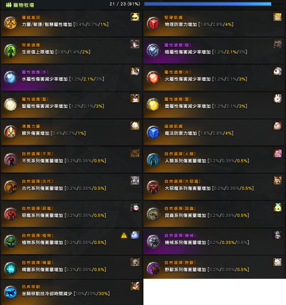
Task: Select the red shield 堅硬肌膚 icon
Action: pos(153,24)
